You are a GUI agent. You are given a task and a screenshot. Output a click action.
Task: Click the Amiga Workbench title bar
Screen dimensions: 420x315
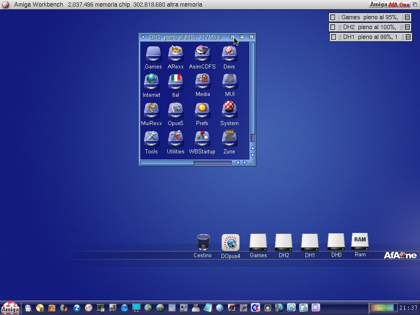pos(185,5)
